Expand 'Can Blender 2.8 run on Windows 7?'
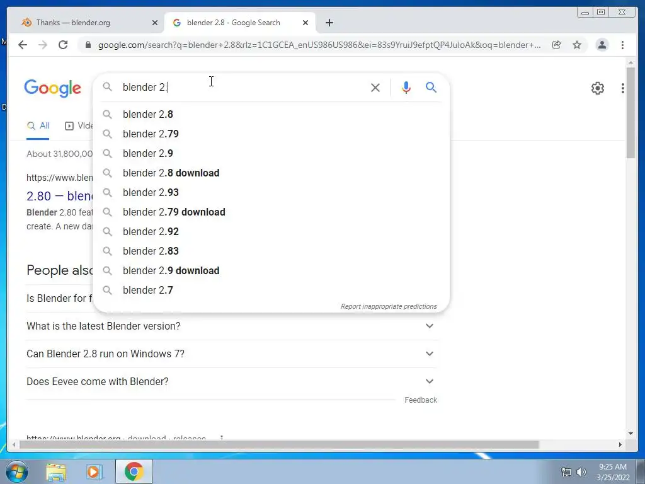The width and height of the screenshot is (645, 484). 232,354
